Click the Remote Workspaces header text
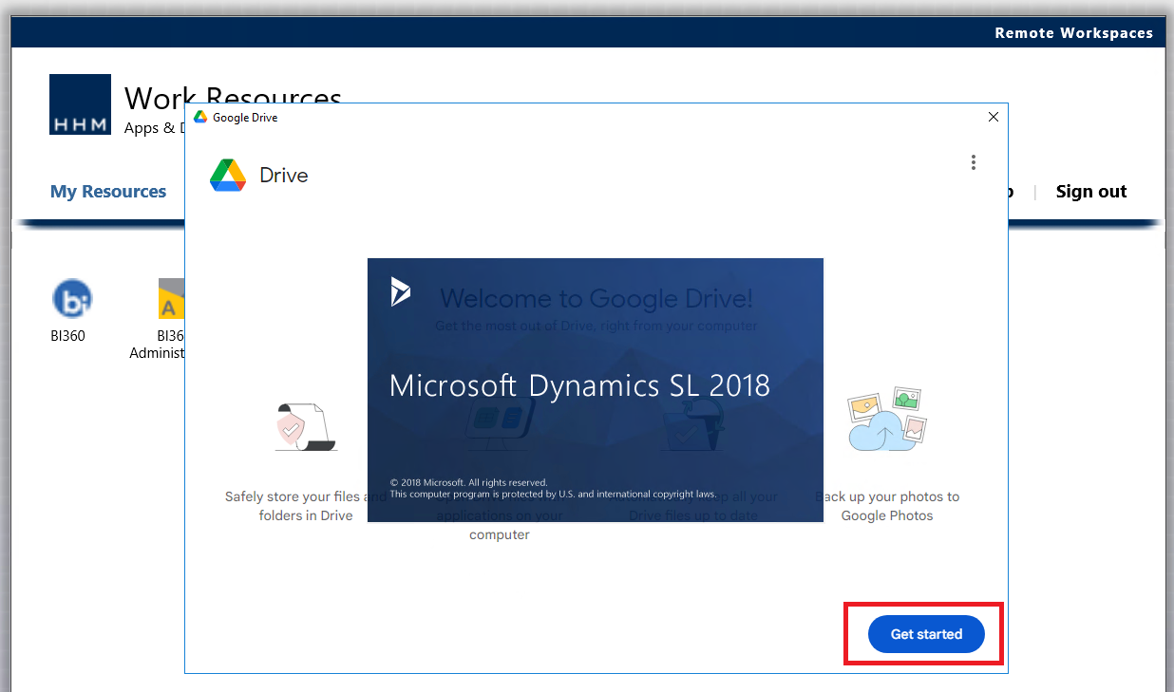 1073,33
